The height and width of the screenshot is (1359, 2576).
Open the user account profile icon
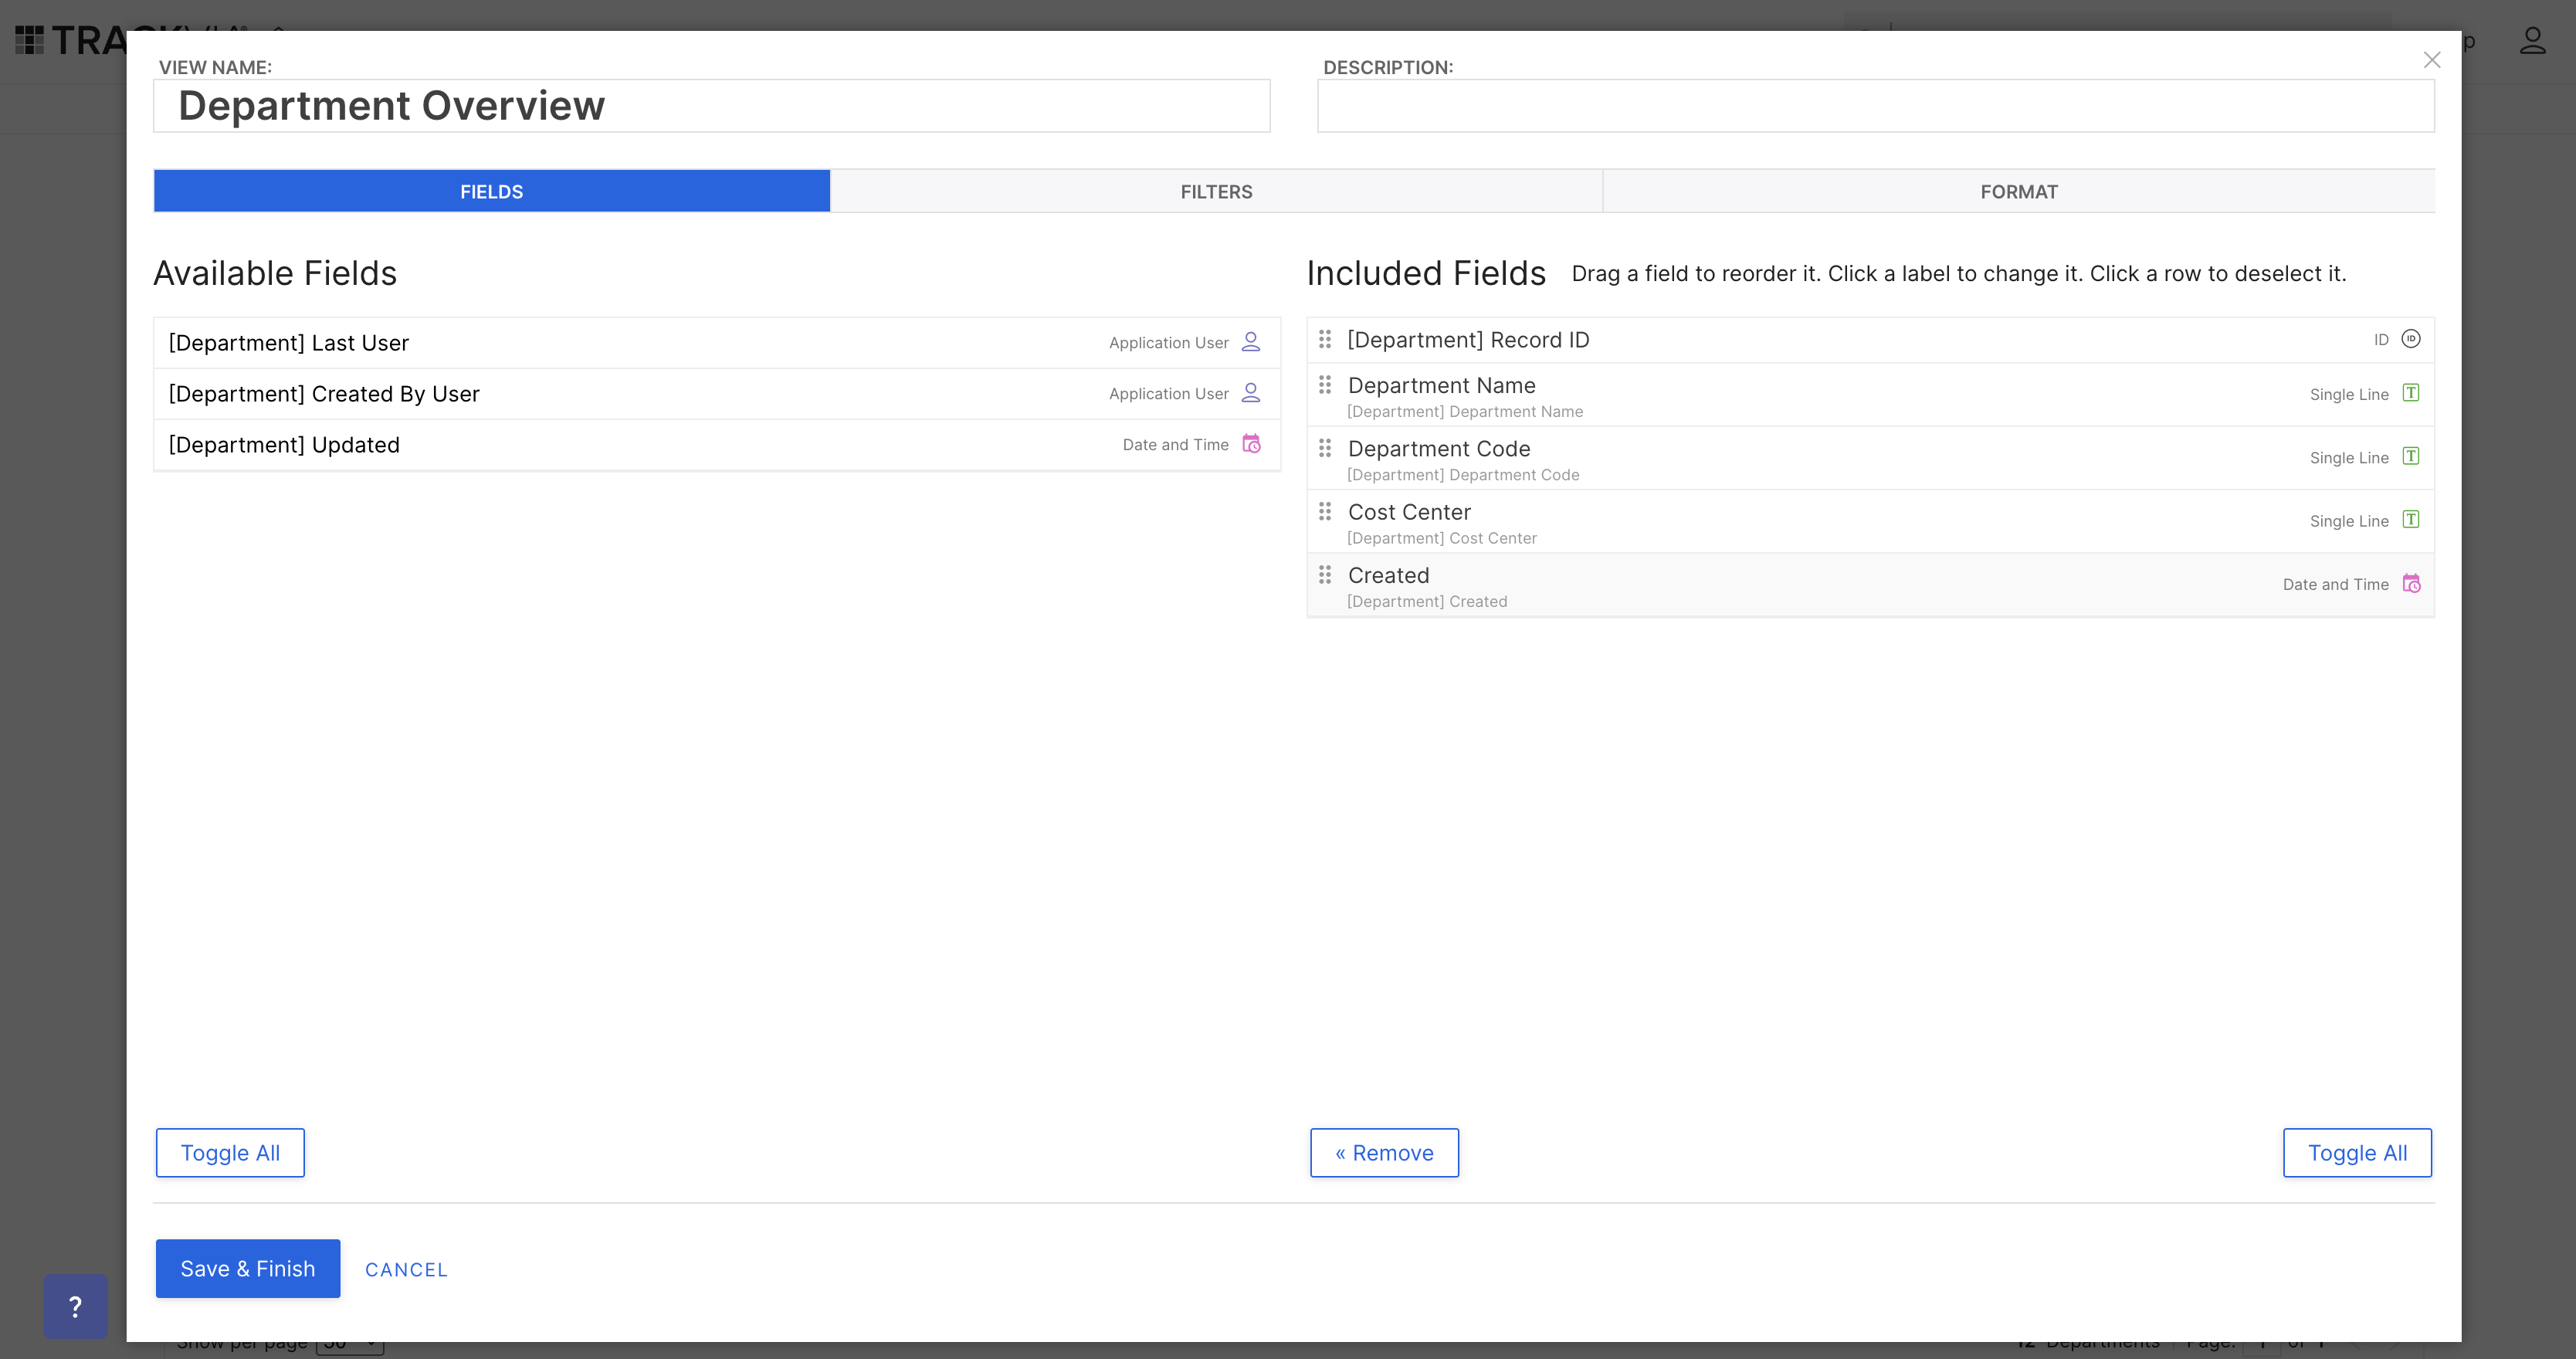click(2532, 41)
